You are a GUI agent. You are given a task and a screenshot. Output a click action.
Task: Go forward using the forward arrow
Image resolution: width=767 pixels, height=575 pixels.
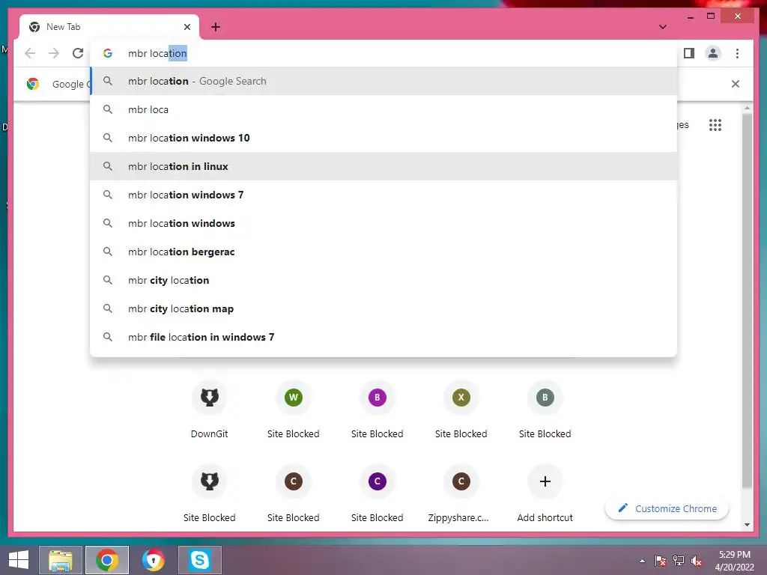pos(54,53)
